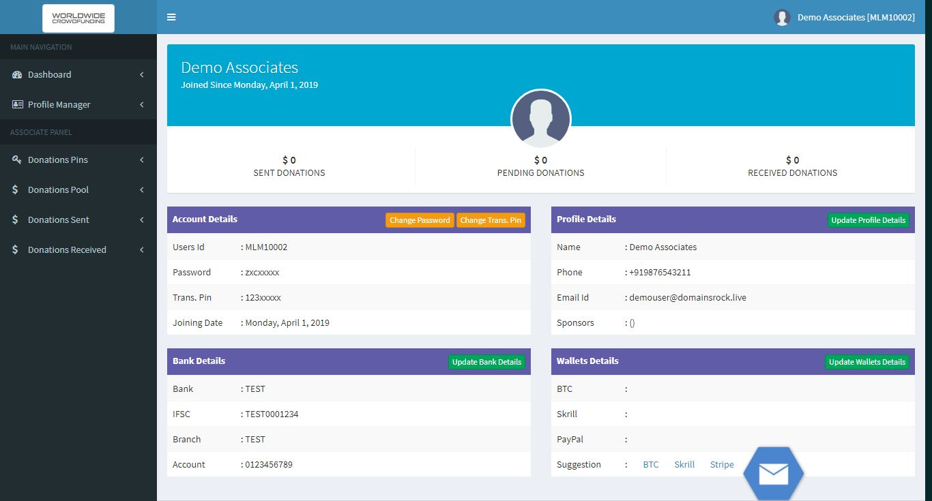Click Update Profile Details button
The height and width of the screenshot is (501, 932).
(868, 220)
